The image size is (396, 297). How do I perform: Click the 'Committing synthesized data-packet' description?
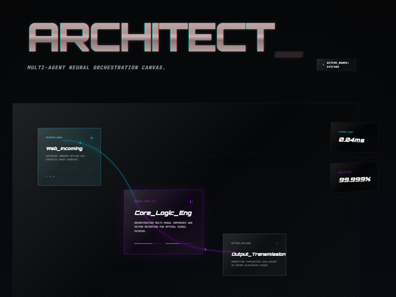pyautogui.click(x=254, y=263)
